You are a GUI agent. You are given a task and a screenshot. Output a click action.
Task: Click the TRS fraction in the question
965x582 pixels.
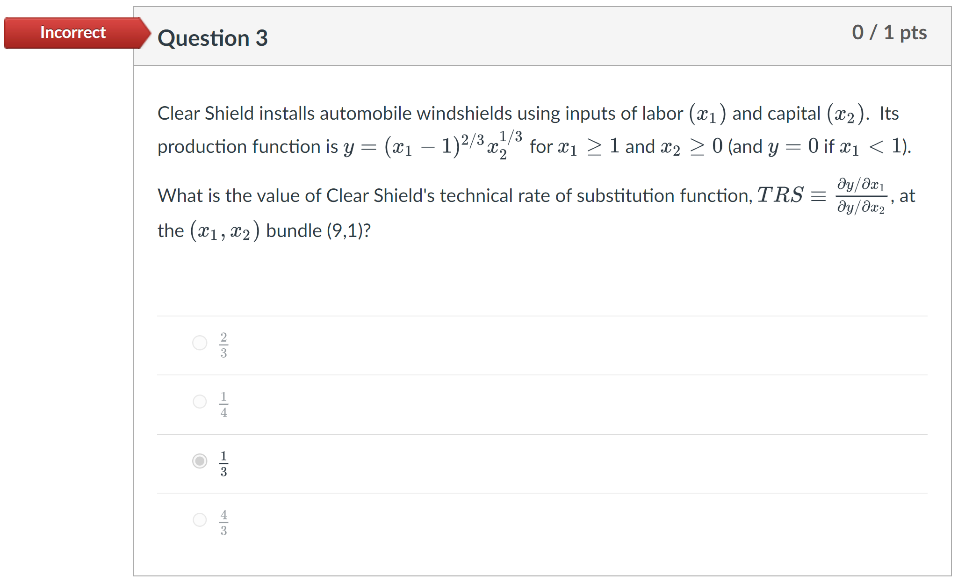[862, 196]
